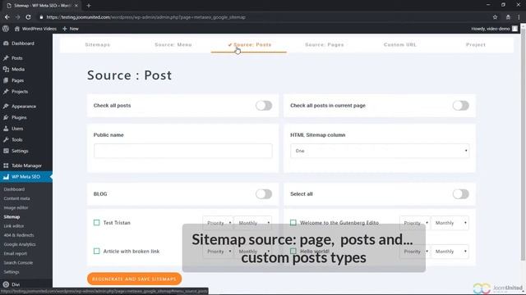Switch to the Source: Pages tab
The height and width of the screenshot is (295, 526).
tap(325, 45)
